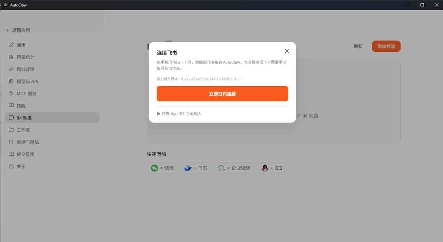This screenshot has width=443, height=242.
Task: Open the 数据与隐私 settings page
Action: click(x=52, y=142)
